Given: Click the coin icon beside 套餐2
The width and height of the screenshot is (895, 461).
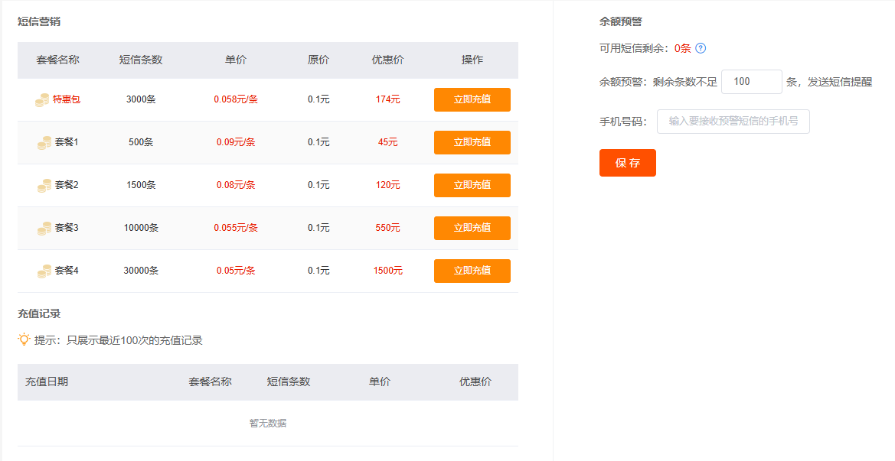Looking at the screenshot, I should (44, 185).
